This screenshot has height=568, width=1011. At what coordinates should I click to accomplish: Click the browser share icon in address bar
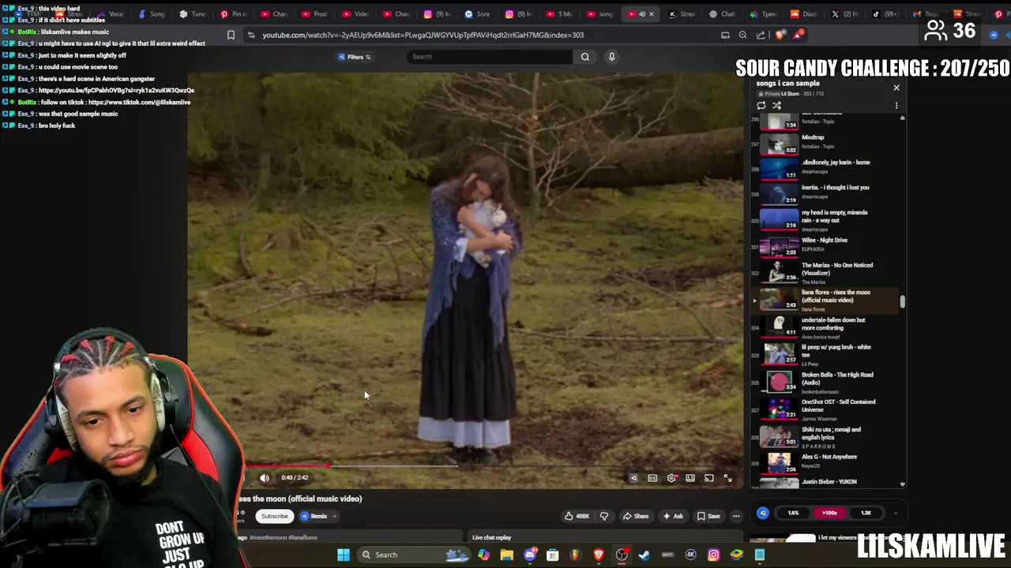tap(760, 35)
